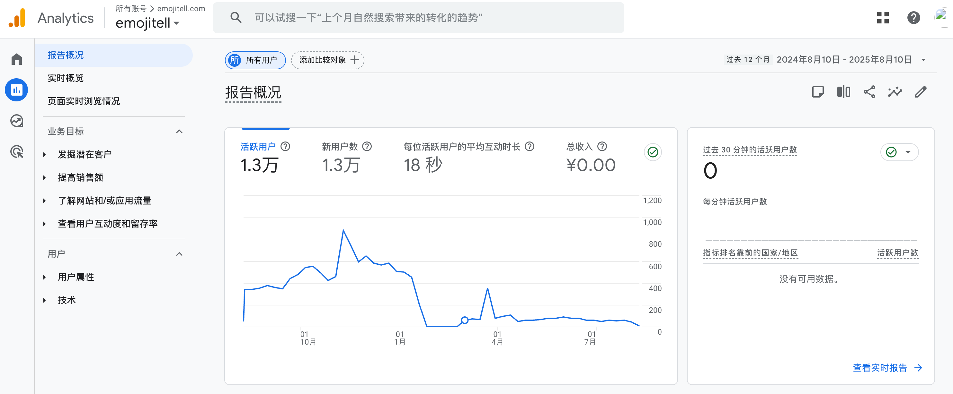Collapse the 业务目标 section
The width and height of the screenshot is (953, 394).
pos(179,132)
